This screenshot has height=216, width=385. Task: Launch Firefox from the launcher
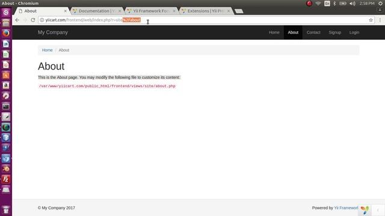[x=6, y=34]
